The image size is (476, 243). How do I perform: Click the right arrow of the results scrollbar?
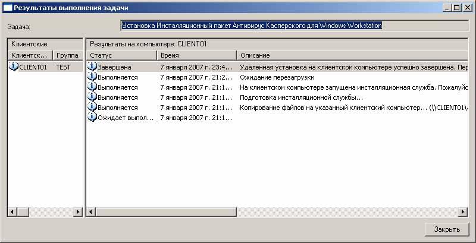[463, 212]
